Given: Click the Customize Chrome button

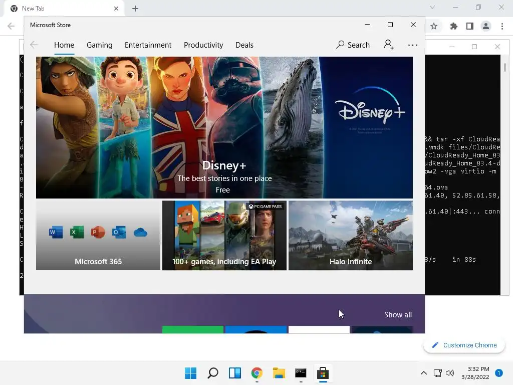Looking at the screenshot, I should (x=464, y=345).
